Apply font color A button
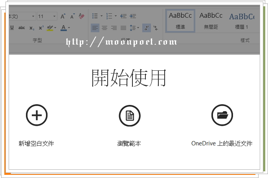This screenshot has width=268, height=178. click(x=64, y=28)
